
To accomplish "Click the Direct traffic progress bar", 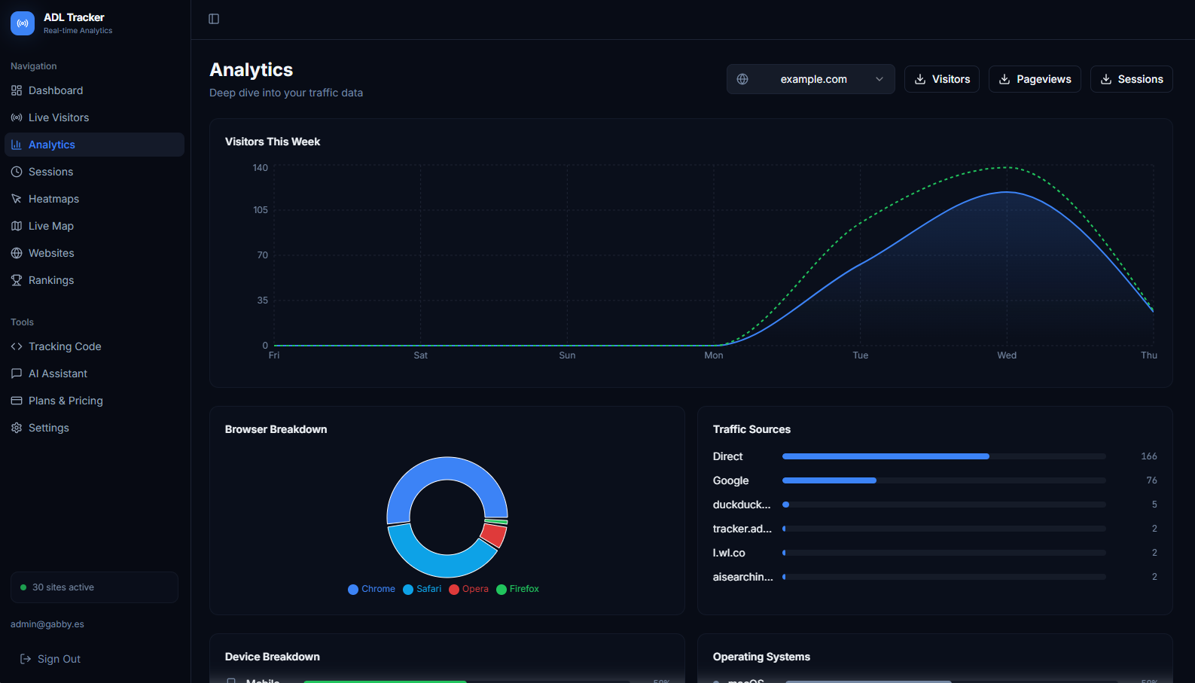I will (944, 456).
